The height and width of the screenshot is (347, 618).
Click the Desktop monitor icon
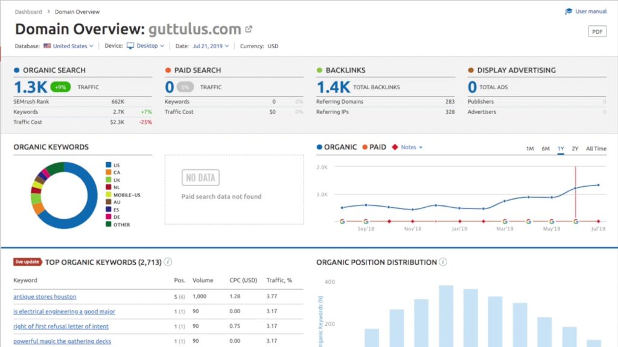coord(130,46)
